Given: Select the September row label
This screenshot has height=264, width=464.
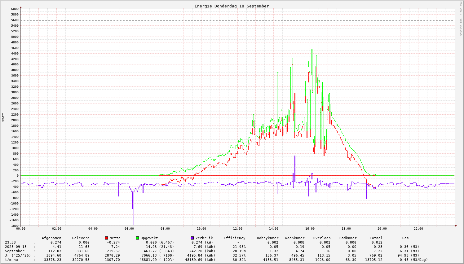Looking at the screenshot, I should pyautogui.click(x=15, y=251).
